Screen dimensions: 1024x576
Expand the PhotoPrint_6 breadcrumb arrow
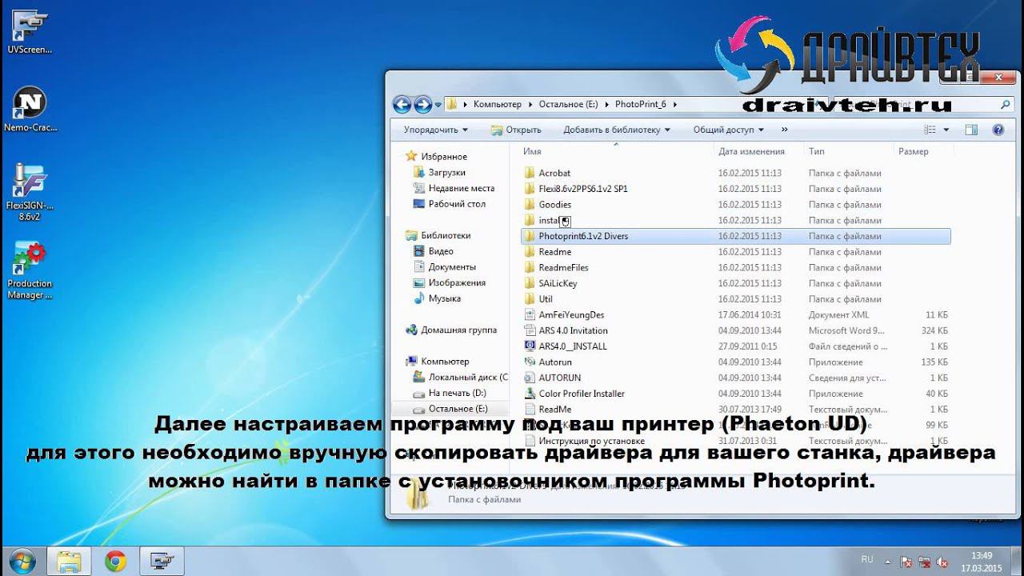[x=675, y=105]
